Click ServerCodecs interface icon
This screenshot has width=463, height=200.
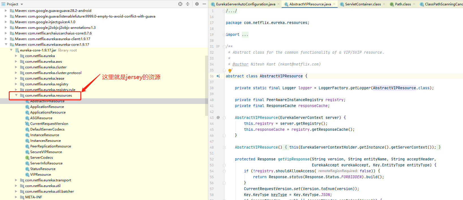(x=27, y=158)
